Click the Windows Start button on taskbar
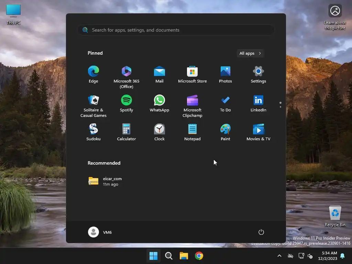 coord(154,256)
